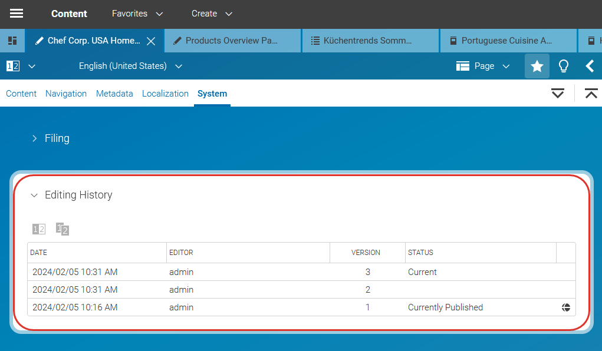602x351 pixels.
Task: Open the English (United States) language dropdown
Action: 130,66
